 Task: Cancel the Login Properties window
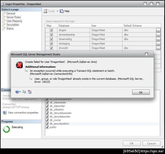point(151,143)
